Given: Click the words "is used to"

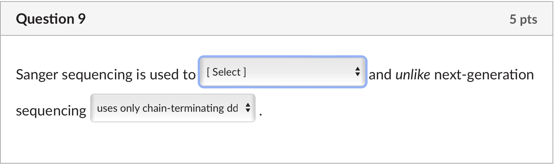Looking at the screenshot, I should (x=165, y=75).
